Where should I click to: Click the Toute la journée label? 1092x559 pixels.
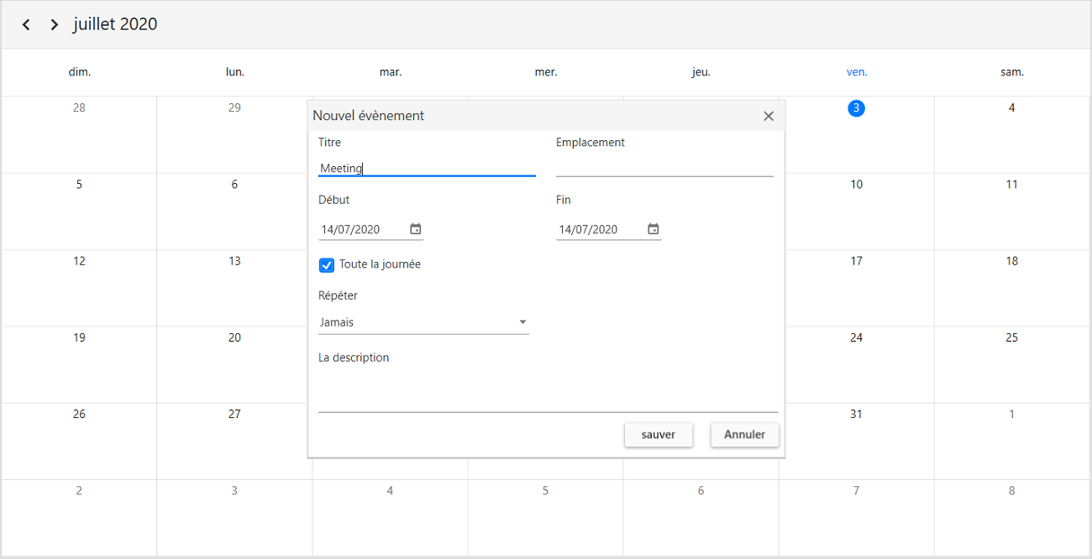(380, 264)
